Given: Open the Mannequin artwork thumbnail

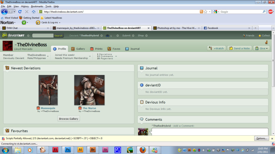Looking at the screenshot, I should coord(48,90).
